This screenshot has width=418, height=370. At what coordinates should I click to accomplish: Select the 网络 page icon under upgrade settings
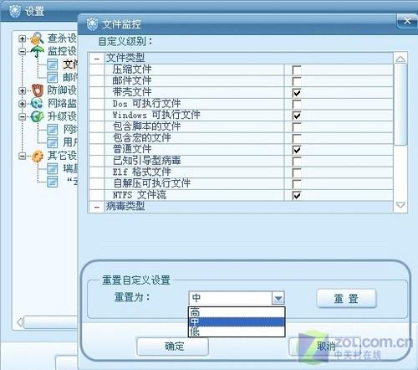click(53, 130)
